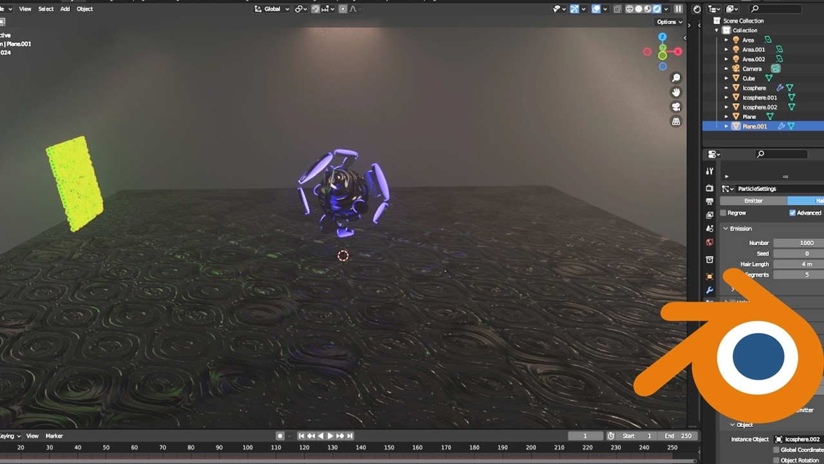Screen dimensions: 824x464
Task: Collapse the Collection in outliner
Action: point(716,30)
